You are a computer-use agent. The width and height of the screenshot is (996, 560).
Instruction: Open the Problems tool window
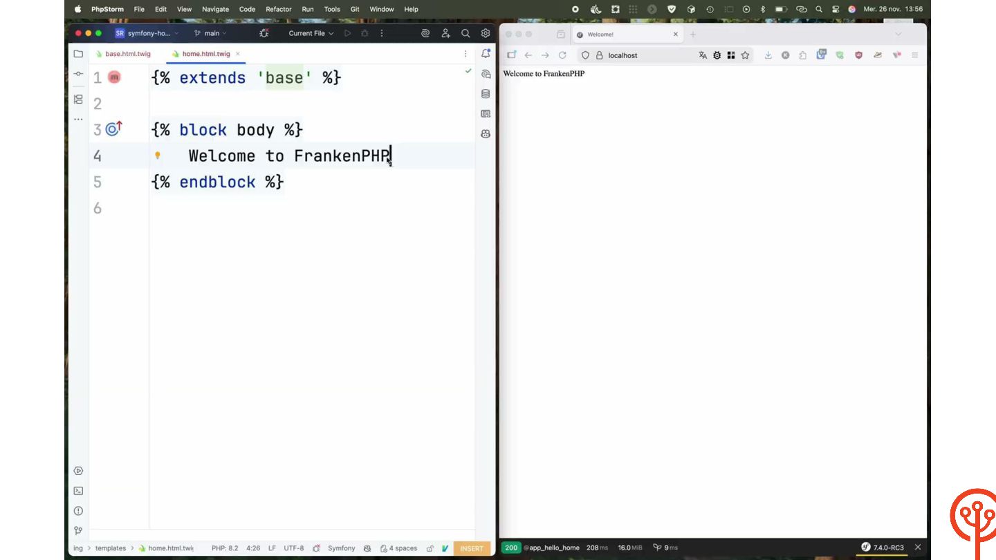point(78,511)
